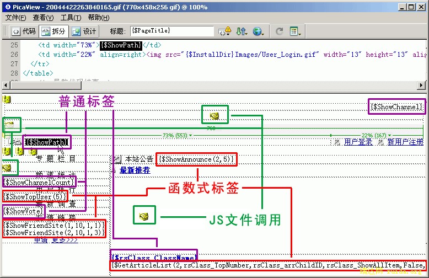
Task: Click the refresh design view icon
Action: 280,31
